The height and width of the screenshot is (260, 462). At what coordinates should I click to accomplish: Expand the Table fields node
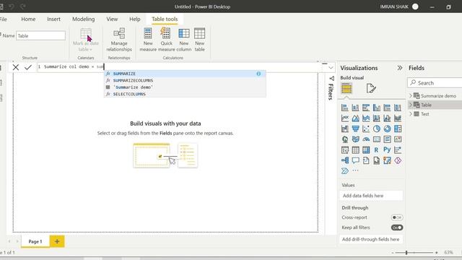pyautogui.click(x=411, y=105)
